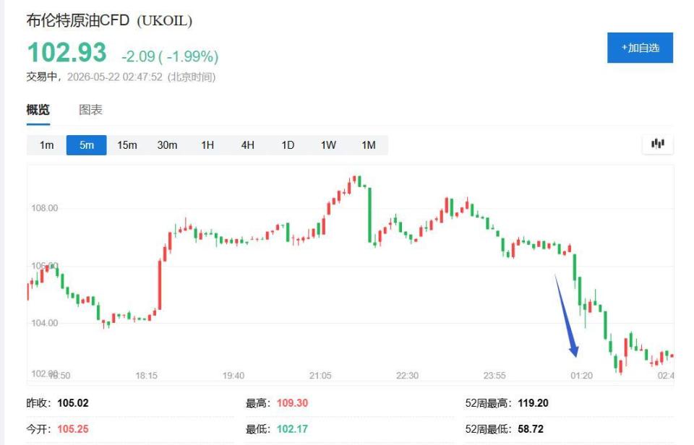The width and height of the screenshot is (694, 445).
Task: Click the change value -2.09 ( -1.99%)
Action: (x=170, y=56)
